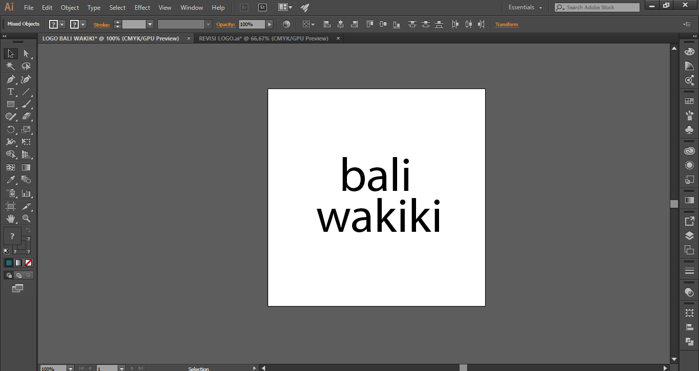Select the Eraser tool
The height and width of the screenshot is (371, 699).
coord(26,117)
